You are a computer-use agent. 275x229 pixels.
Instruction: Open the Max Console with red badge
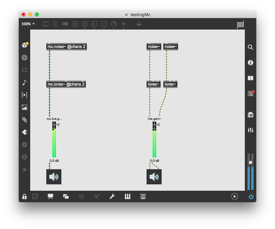tap(251, 93)
